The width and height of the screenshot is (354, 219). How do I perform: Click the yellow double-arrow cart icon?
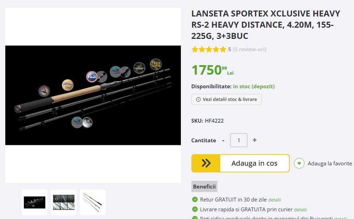(x=206, y=163)
